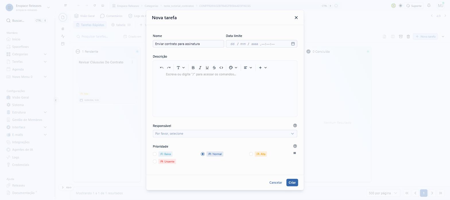Open the text style dropdown
The width and height of the screenshot is (450, 200).
[181, 68]
